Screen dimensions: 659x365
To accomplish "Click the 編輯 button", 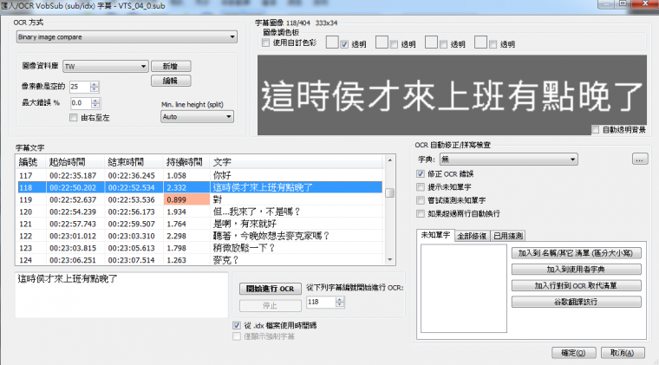I will pyautogui.click(x=171, y=81).
